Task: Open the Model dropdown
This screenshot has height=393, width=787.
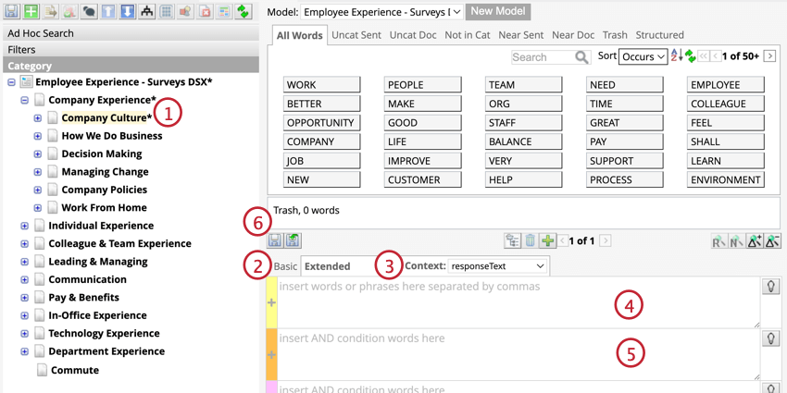Action: pyautogui.click(x=382, y=12)
